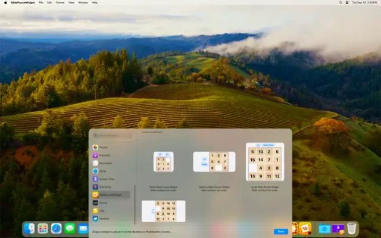Select the medium slide puzzle widget preview
The width and height of the screenshot is (381, 238).
214,162
